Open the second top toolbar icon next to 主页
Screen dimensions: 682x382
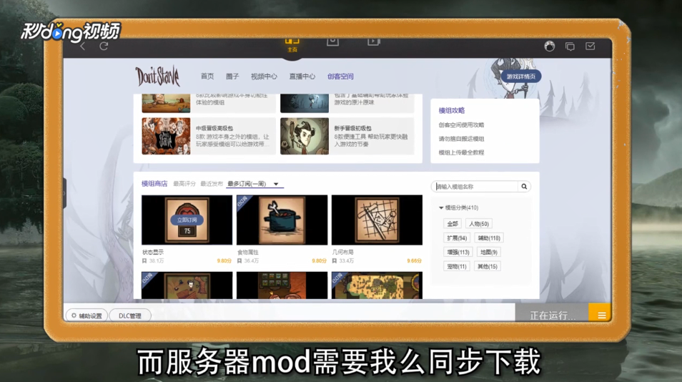[x=332, y=42]
